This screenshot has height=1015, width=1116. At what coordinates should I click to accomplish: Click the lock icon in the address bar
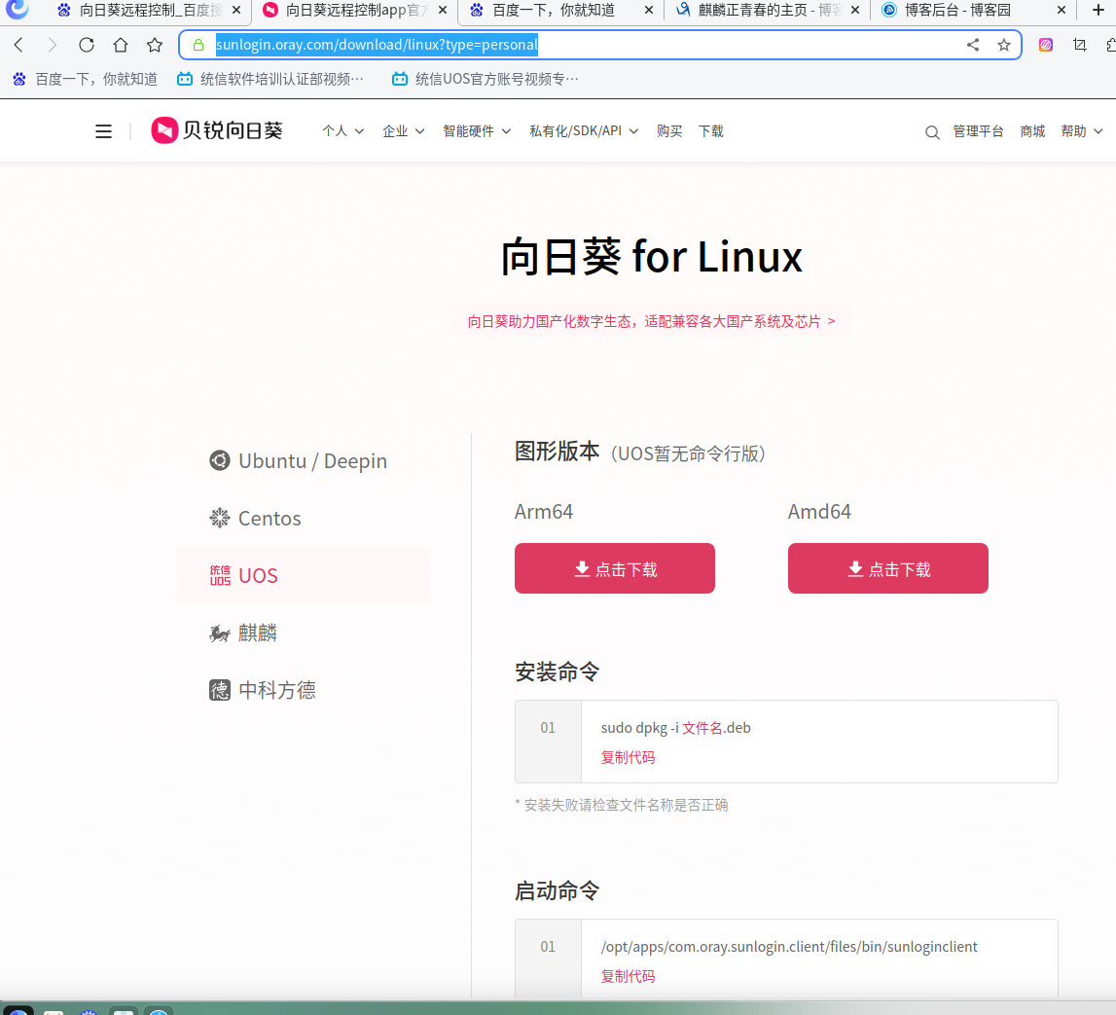[x=198, y=45]
